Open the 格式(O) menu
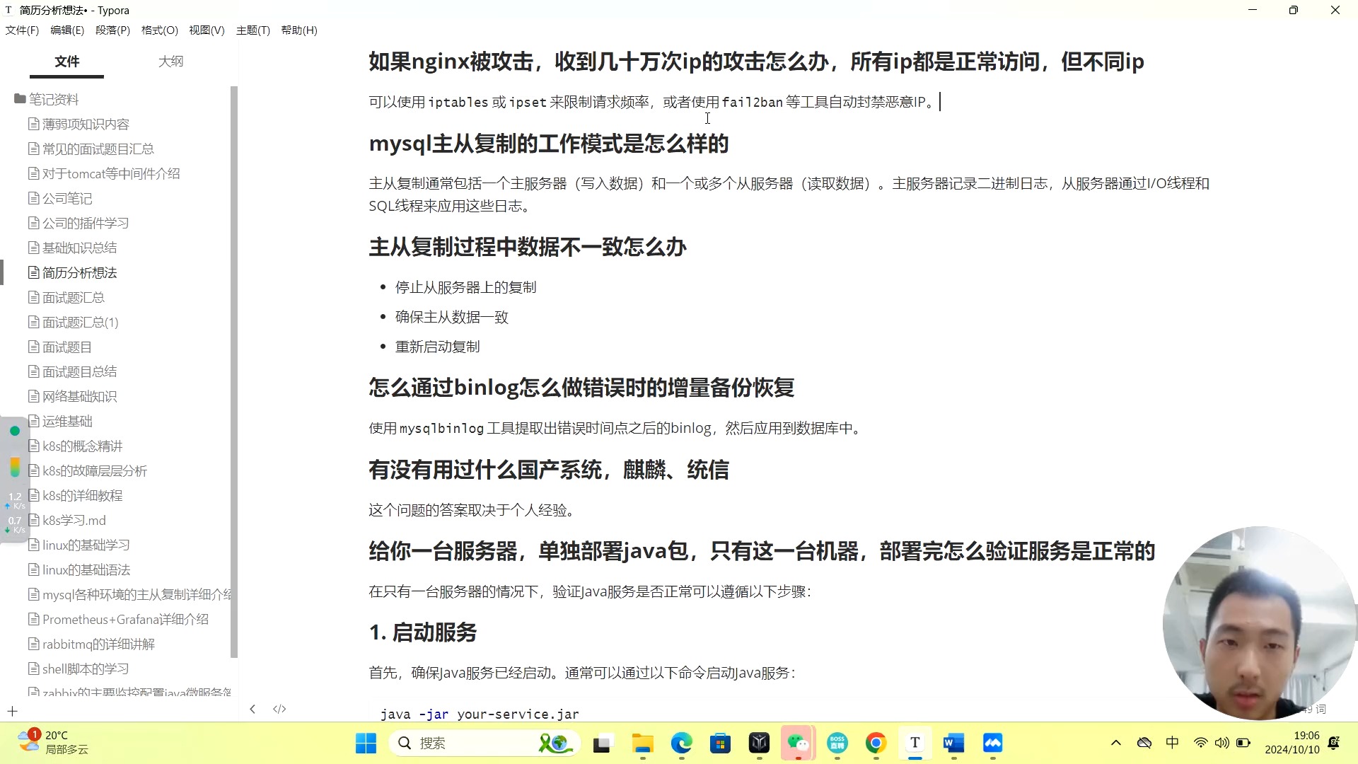The width and height of the screenshot is (1358, 764). click(160, 30)
